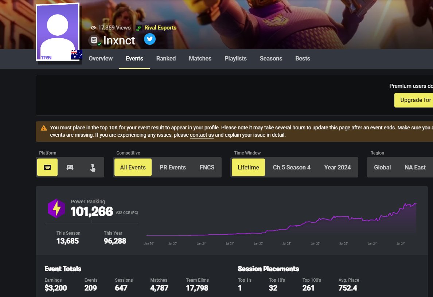The image size is (433, 297).
Task: Click This Year value 96,288
Action: 115,241
